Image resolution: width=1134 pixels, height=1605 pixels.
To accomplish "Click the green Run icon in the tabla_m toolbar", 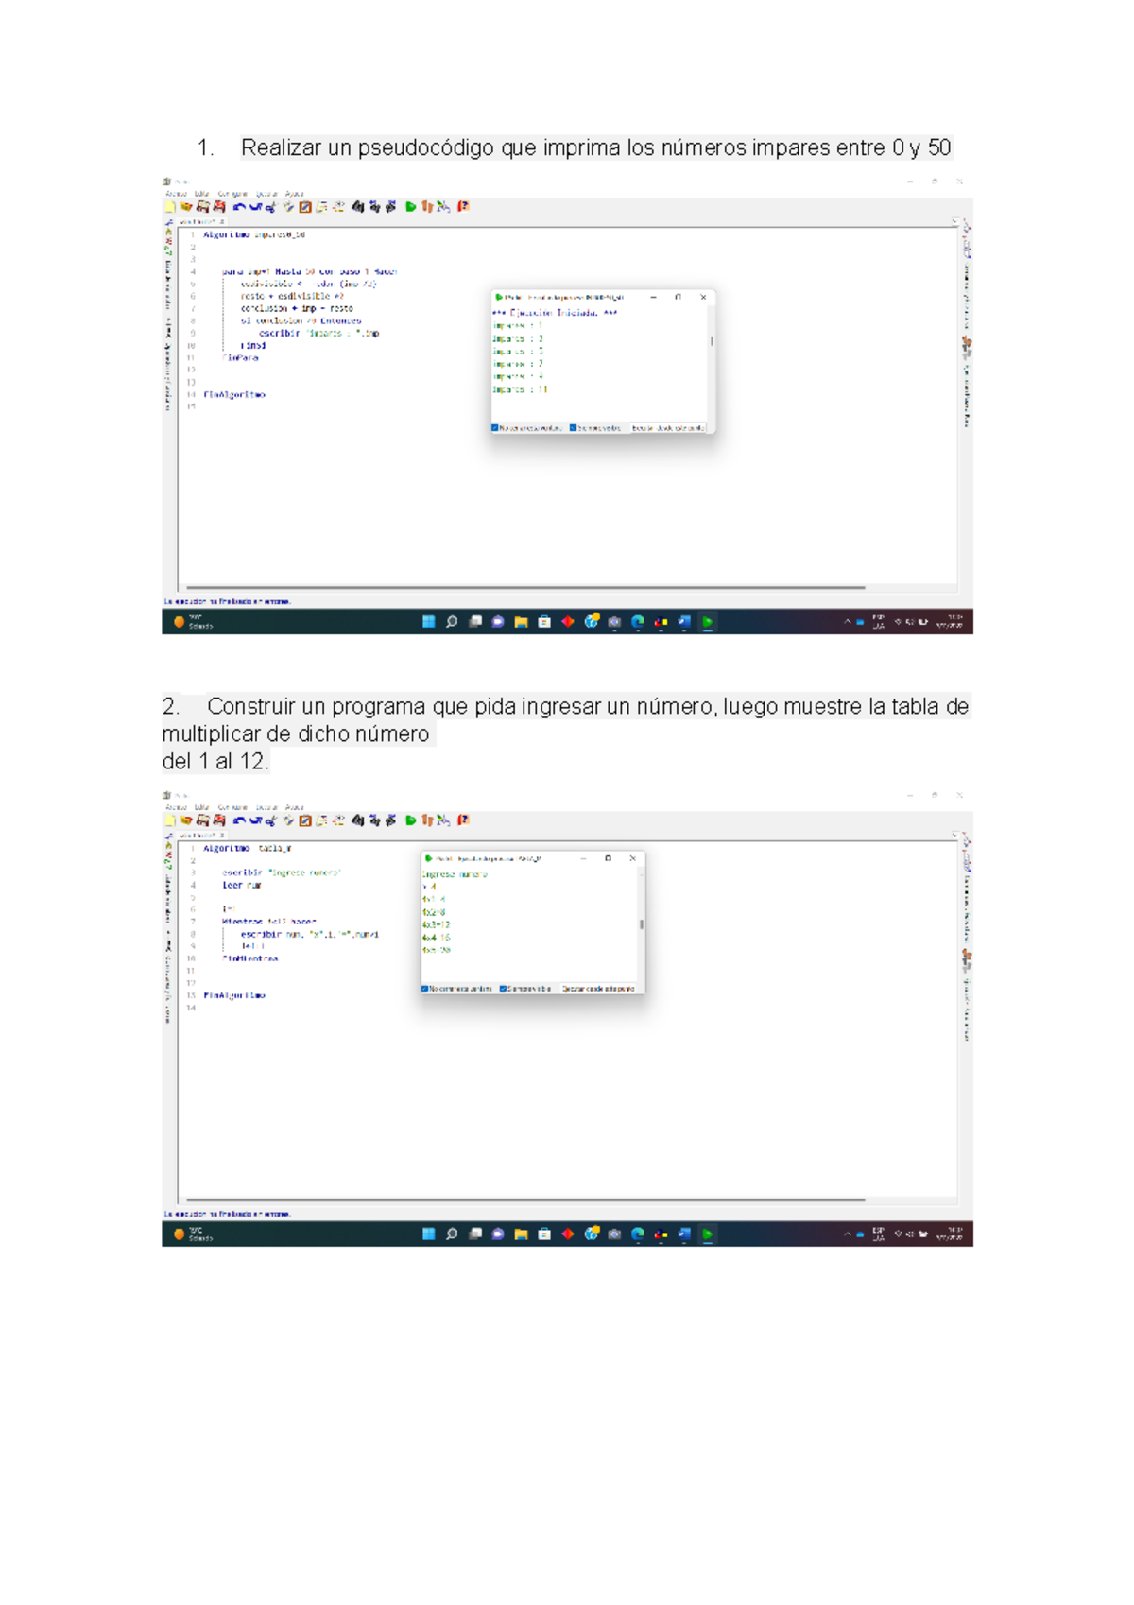I will pyautogui.click(x=410, y=820).
